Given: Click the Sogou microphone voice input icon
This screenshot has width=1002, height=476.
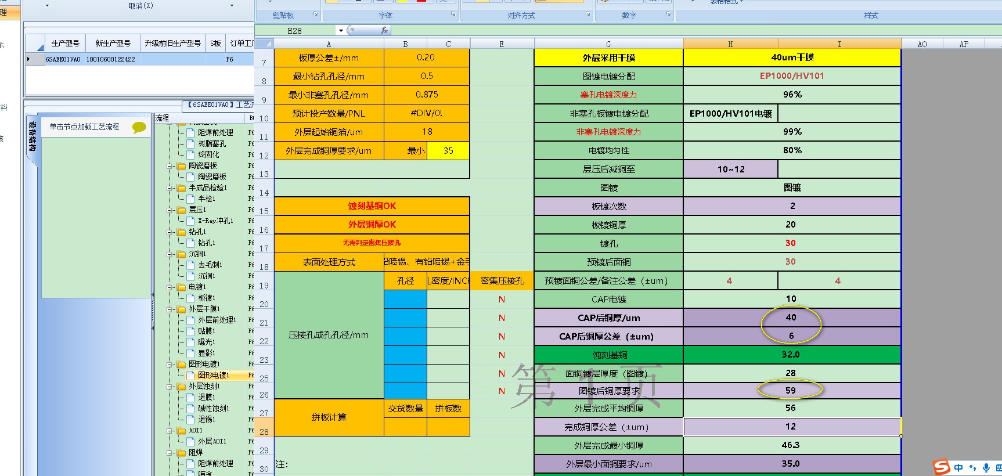Looking at the screenshot, I should click(x=986, y=468).
